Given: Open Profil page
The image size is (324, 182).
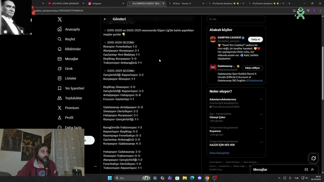Looking at the screenshot, I should tap(65, 118).
